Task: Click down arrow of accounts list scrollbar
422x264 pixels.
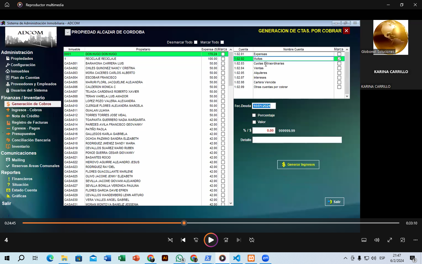Action: click(x=347, y=96)
